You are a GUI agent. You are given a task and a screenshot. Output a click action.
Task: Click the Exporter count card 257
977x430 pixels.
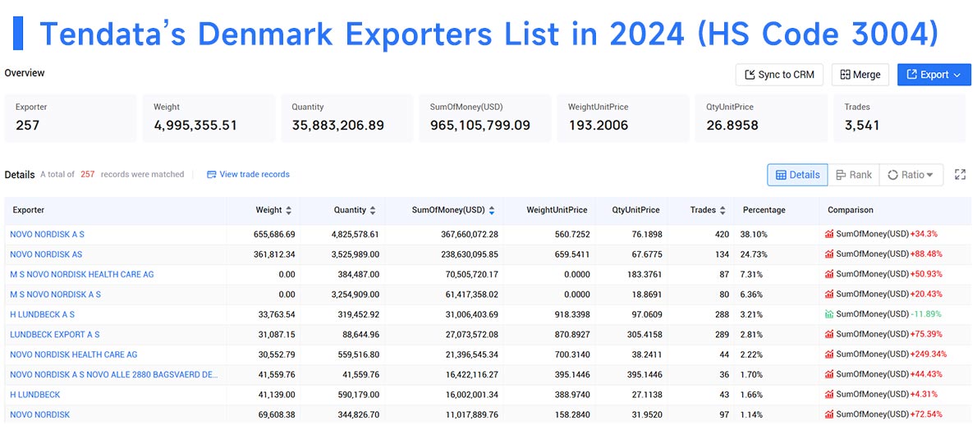click(71, 118)
